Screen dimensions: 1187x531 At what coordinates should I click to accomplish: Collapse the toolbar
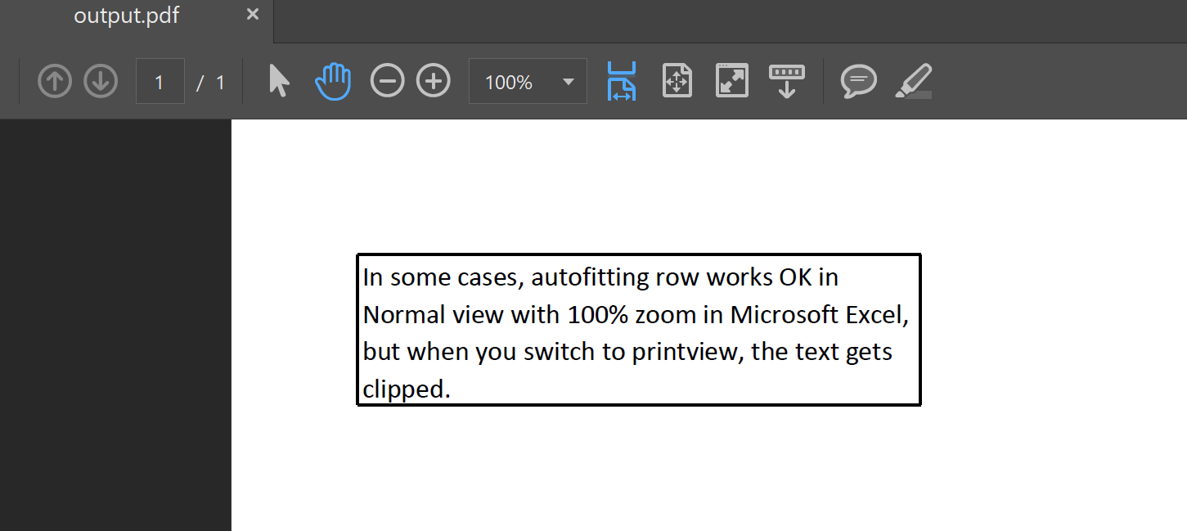click(786, 80)
